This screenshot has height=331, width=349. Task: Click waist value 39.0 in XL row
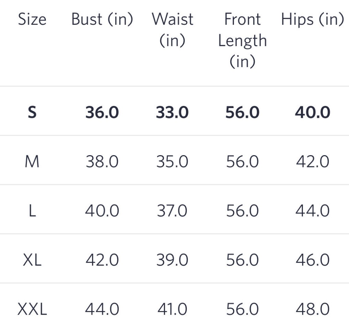click(172, 260)
